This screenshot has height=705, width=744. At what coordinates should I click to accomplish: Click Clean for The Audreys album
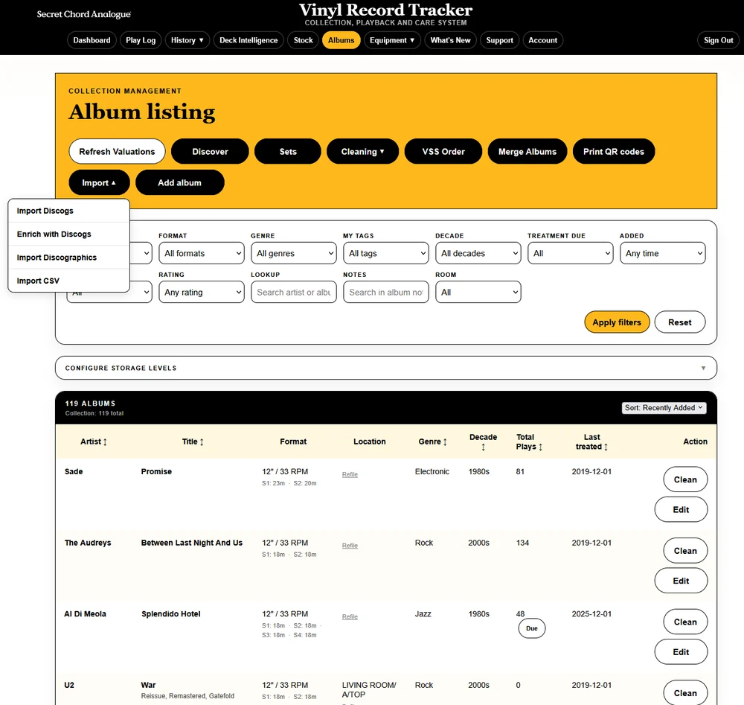[685, 551]
